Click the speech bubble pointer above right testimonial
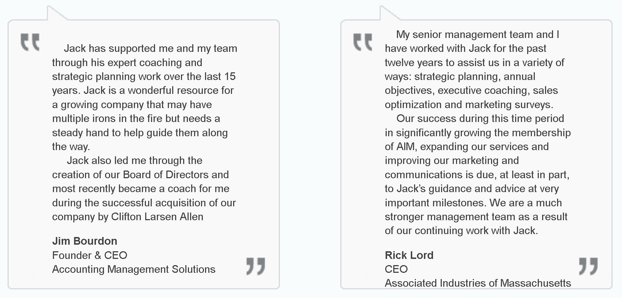622x298 pixels. [388, 14]
